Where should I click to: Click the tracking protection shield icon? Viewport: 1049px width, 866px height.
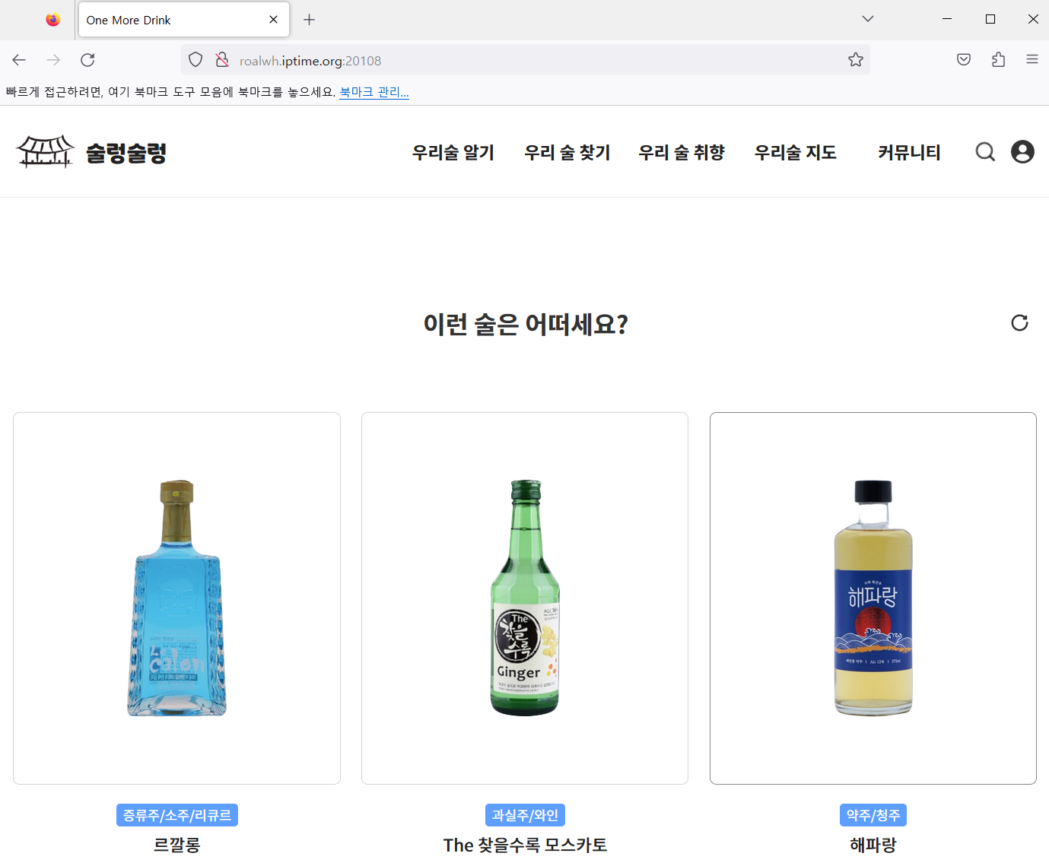(x=195, y=60)
